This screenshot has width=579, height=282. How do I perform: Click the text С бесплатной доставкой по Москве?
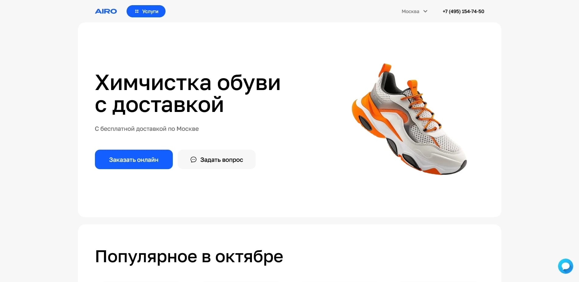[x=147, y=129]
